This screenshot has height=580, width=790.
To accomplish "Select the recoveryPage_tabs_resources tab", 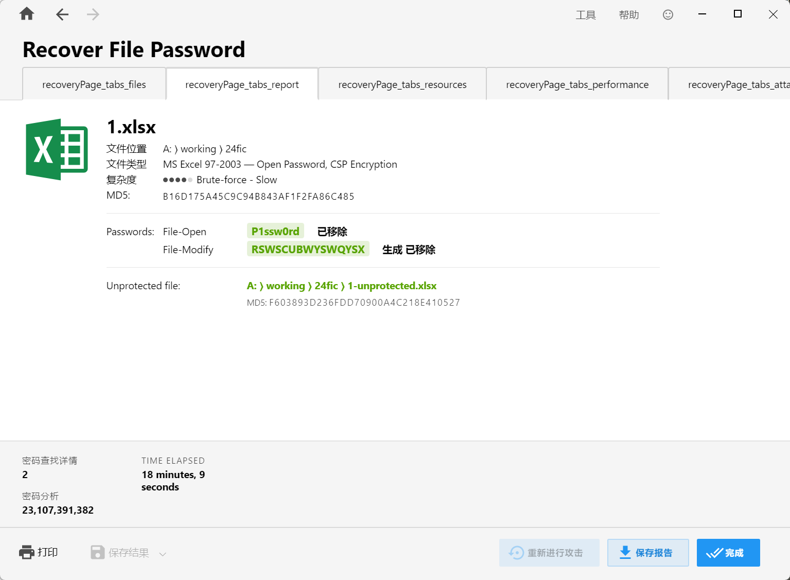I will point(402,84).
